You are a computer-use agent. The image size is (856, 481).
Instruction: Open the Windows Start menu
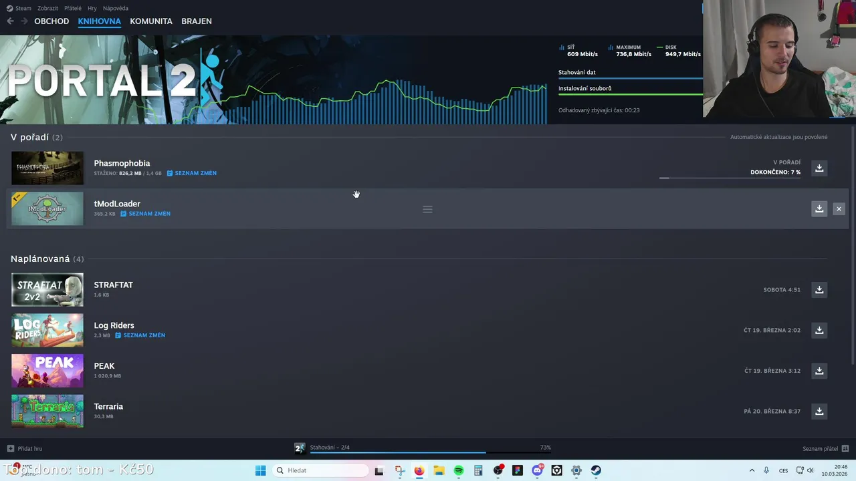click(x=260, y=470)
